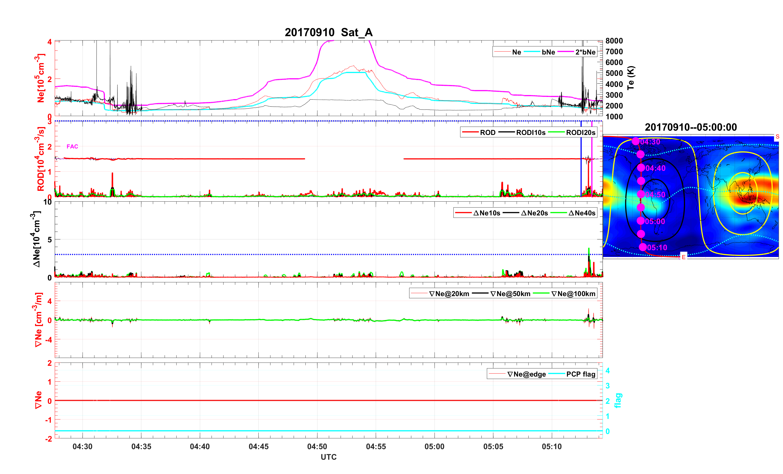
Task: Click the 04:30 magenta orbit marker
Action: tap(635, 141)
